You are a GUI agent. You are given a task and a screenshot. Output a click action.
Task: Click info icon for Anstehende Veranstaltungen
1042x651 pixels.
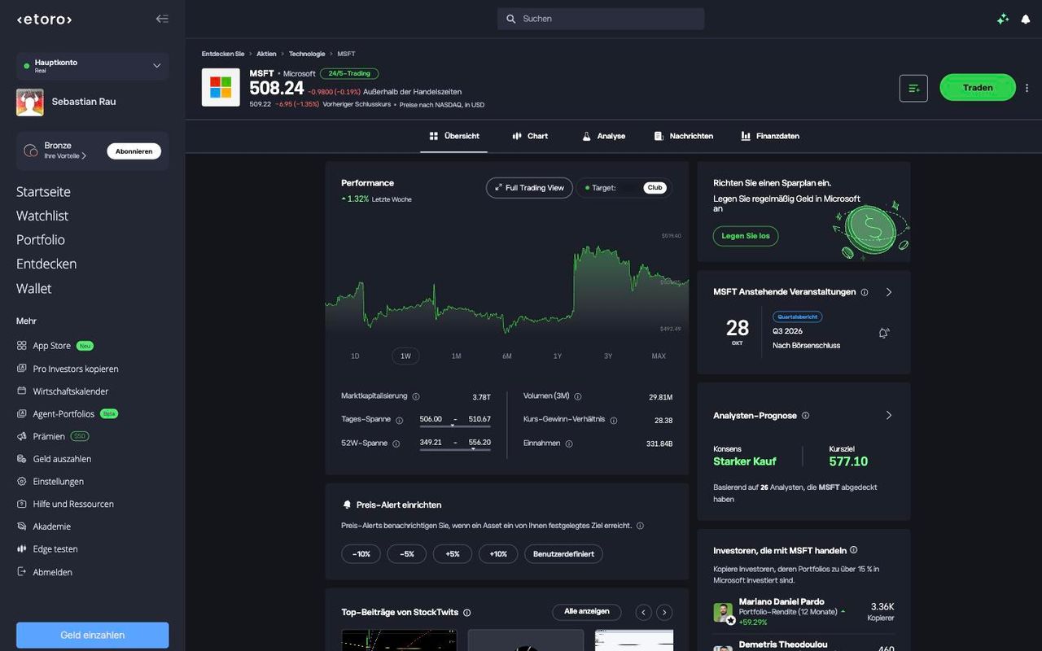tap(865, 292)
